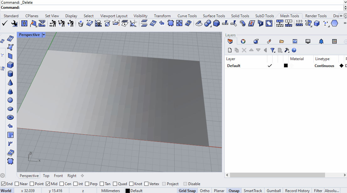Switch to the SubD Tools toolbar tab
The height and width of the screenshot is (193, 347).
264,16
